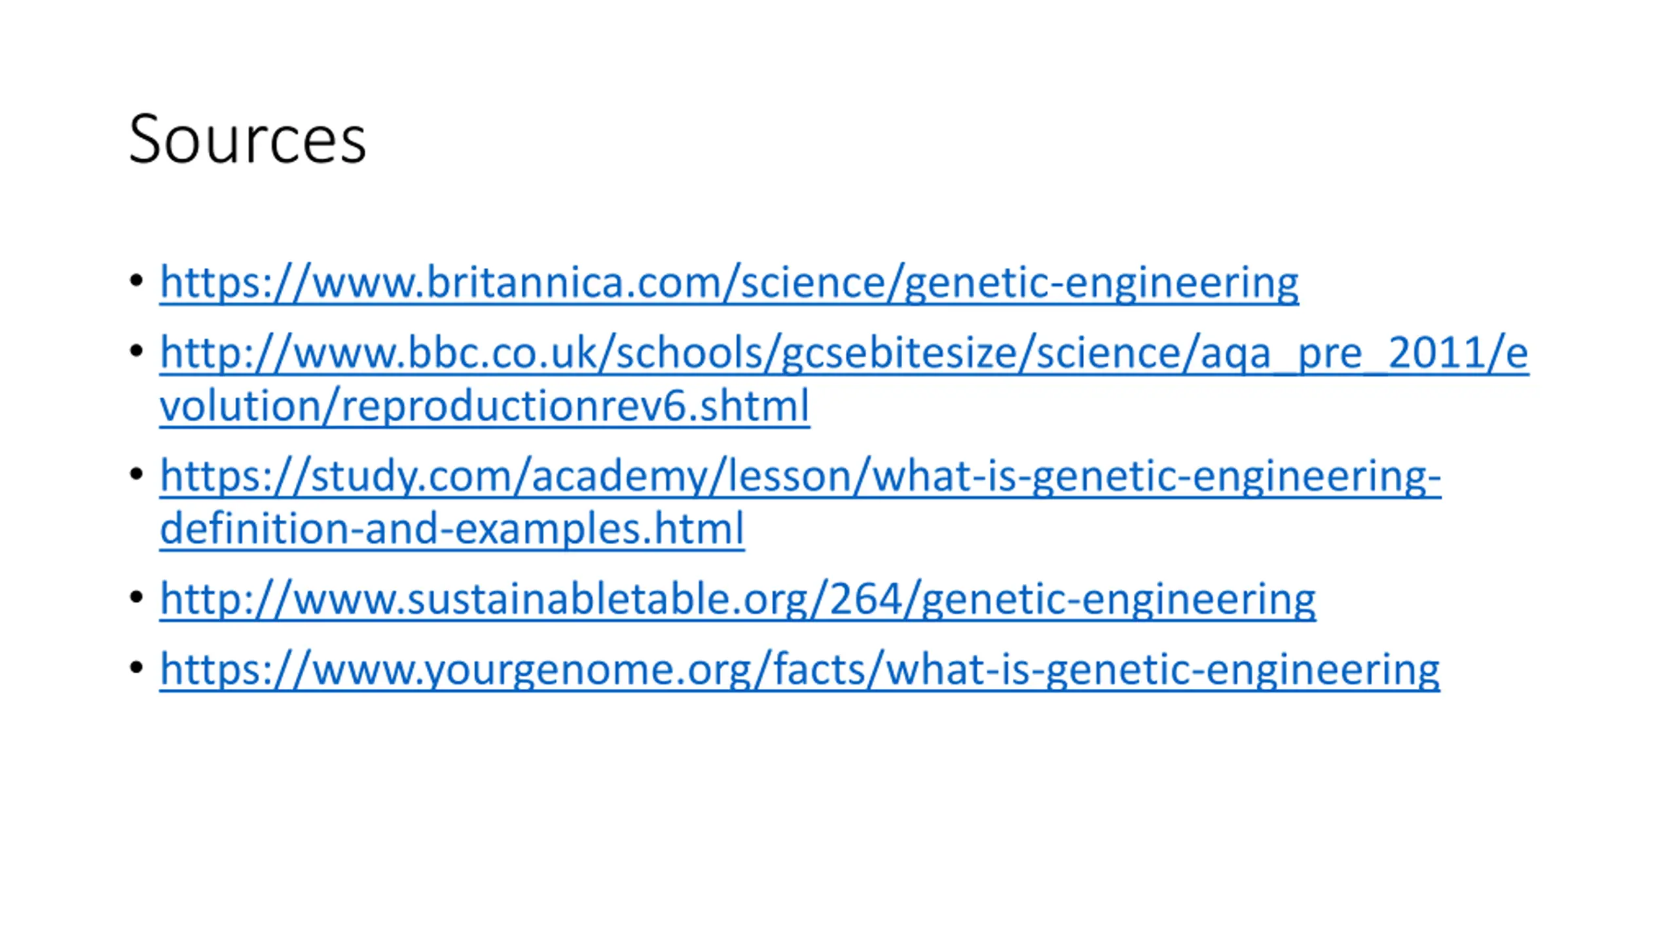
Task: Open the study.com academy lesson link
Action: click(800, 502)
